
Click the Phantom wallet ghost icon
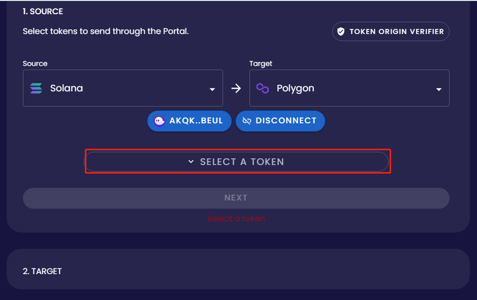tap(160, 121)
